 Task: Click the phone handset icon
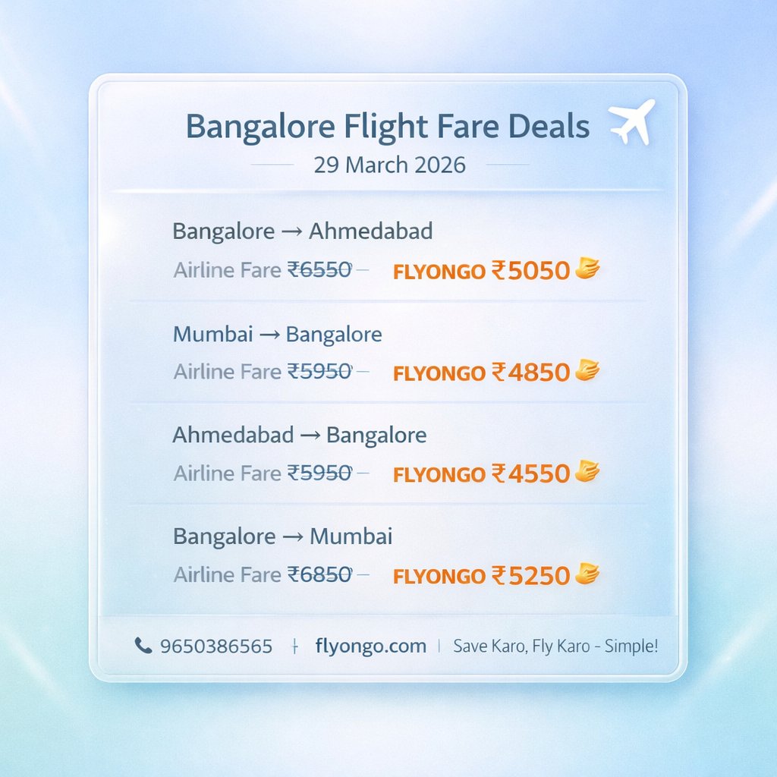pos(143,646)
